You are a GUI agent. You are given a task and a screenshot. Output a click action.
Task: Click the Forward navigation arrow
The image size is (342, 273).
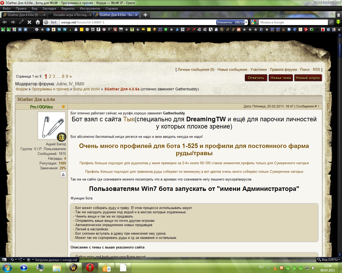click(13, 22)
